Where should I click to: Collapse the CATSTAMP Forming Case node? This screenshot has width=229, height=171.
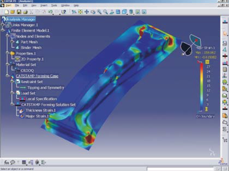[x=8, y=76]
